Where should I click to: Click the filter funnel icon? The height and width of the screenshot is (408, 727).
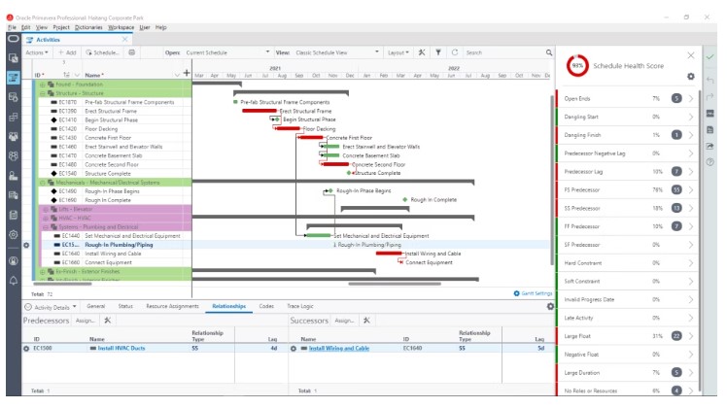[x=438, y=52]
